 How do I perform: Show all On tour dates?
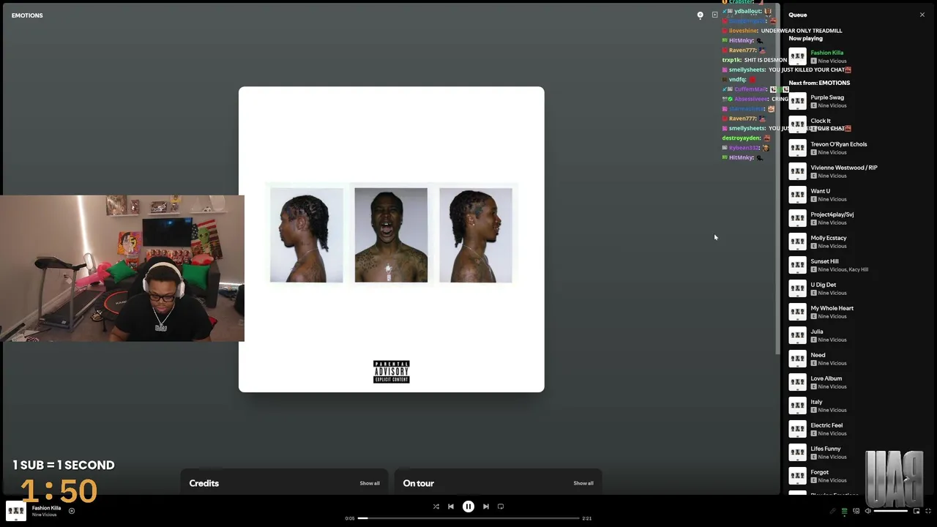tap(583, 483)
